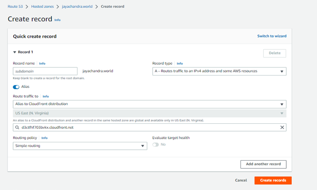Open Info next to Create record heading

(57, 20)
